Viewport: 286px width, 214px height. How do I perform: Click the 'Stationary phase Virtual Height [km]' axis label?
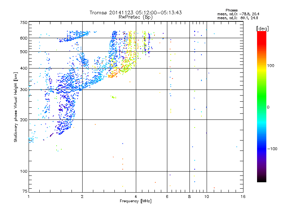[x=16, y=107]
